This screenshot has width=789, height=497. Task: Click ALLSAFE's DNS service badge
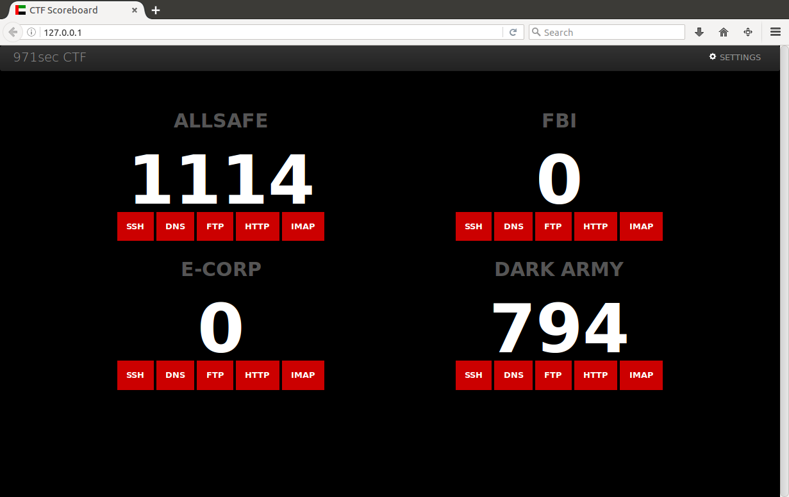[175, 227]
